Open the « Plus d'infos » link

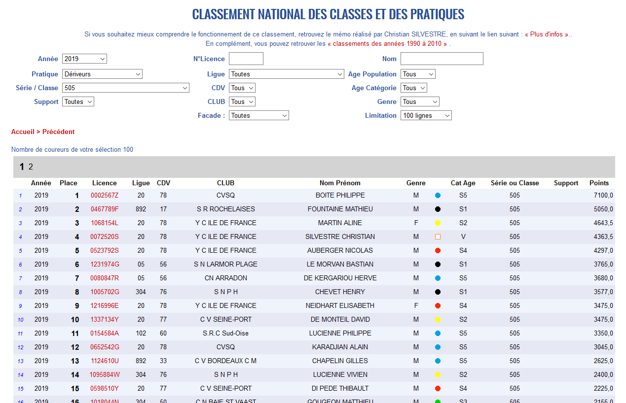pyautogui.click(x=547, y=34)
